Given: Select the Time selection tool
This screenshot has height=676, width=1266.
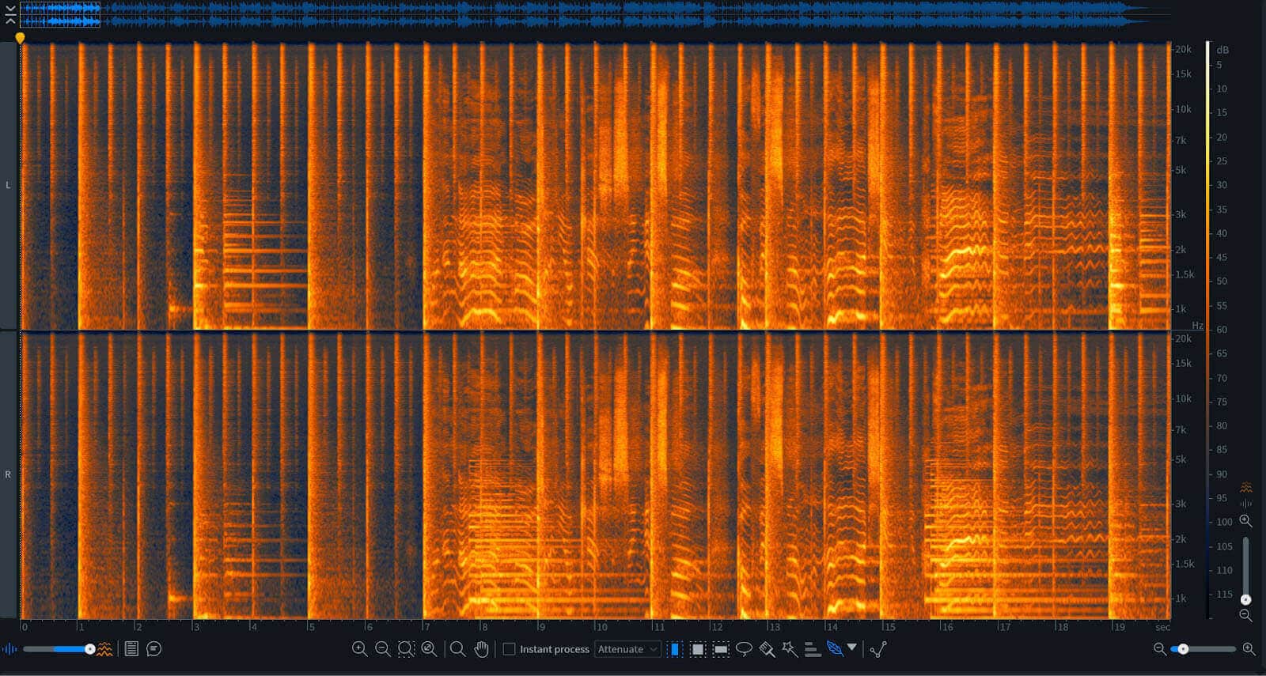Looking at the screenshot, I should pyautogui.click(x=674, y=649).
